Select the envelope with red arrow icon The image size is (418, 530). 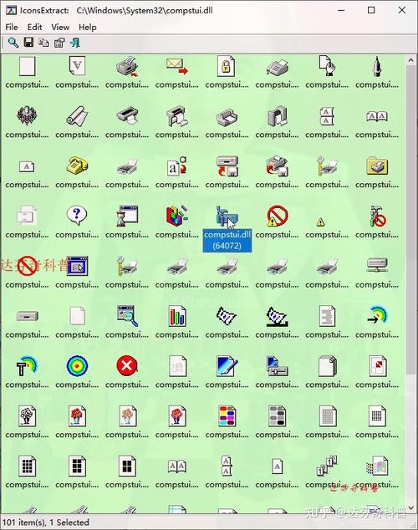point(176,66)
